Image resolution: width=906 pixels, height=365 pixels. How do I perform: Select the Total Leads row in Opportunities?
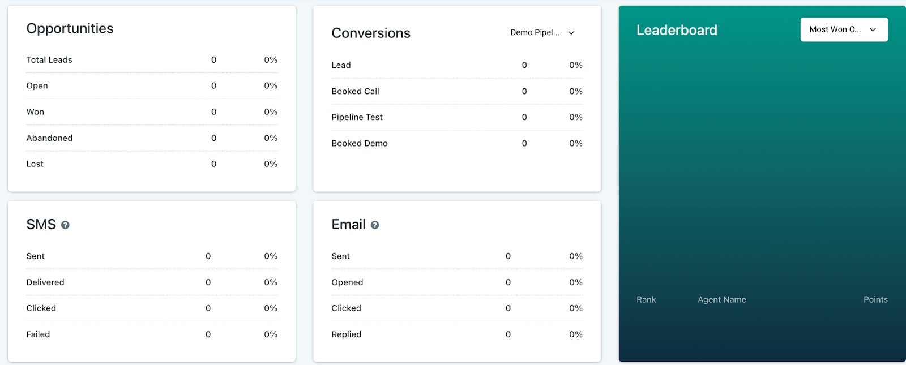click(x=49, y=60)
